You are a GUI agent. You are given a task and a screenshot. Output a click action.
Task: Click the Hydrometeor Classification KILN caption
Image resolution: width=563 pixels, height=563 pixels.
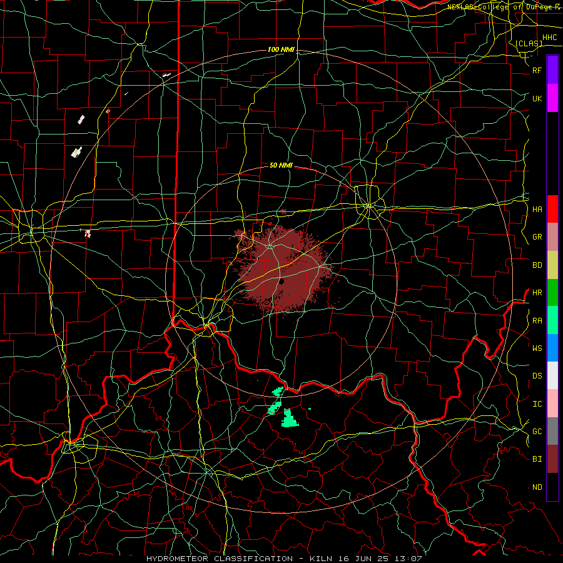(284, 559)
